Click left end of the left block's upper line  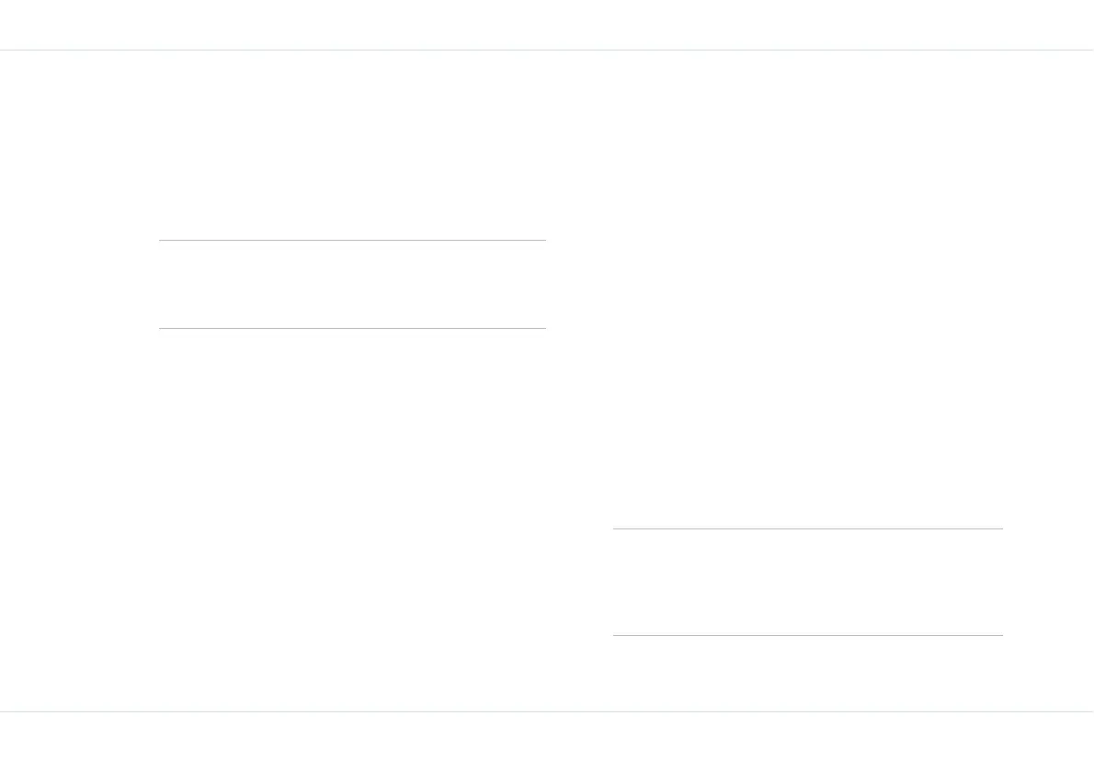pyautogui.click(x=161, y=240)
